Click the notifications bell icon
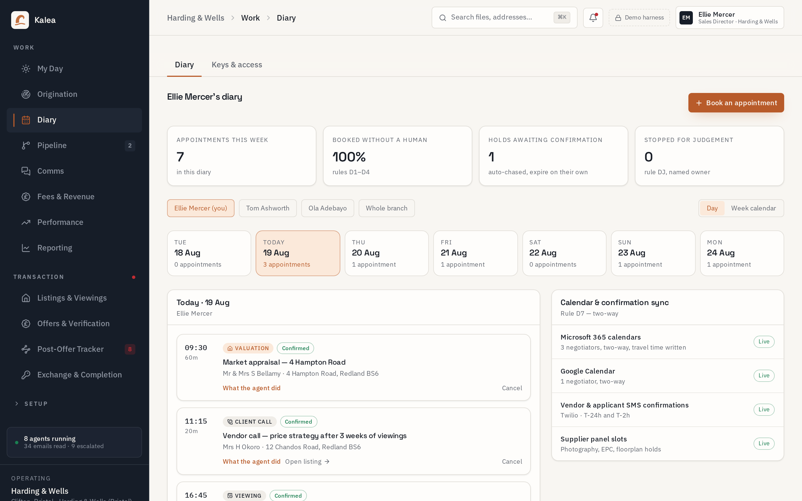The width and height of the screenshot is (802, 501). point(593,18)
